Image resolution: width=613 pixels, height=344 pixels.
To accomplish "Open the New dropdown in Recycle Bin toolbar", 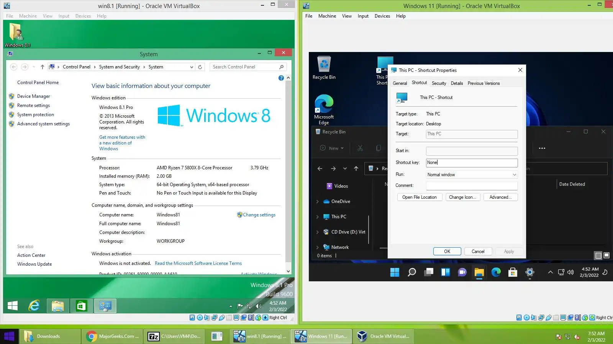I will (332, 148).
